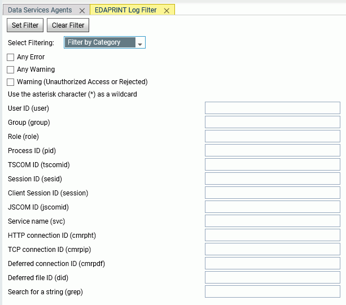This screenshot has width=346, height=305.
Task: Tick Warning (Unauthorized Access or Rejected) checkbox
Action: click(10, 82)
